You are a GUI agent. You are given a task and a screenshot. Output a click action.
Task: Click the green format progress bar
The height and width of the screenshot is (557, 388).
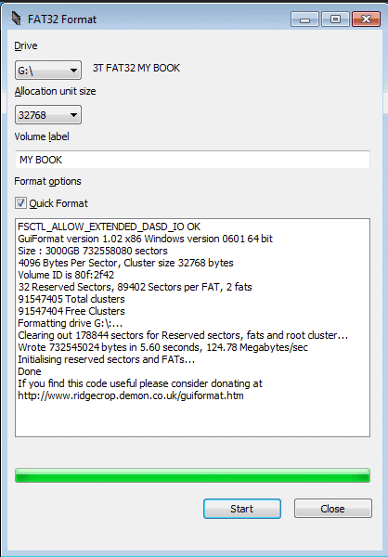point(192,475)
